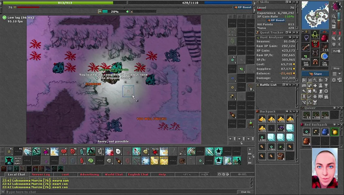Image resolution: width=344 pixels, height=195 pixels.
Task: Select the legs equipment slot
Action: [315, 53]
